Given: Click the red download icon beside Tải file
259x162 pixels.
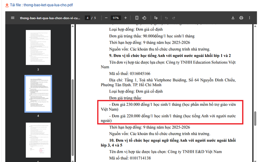Looking at the screenshot, I should point(7,5).
